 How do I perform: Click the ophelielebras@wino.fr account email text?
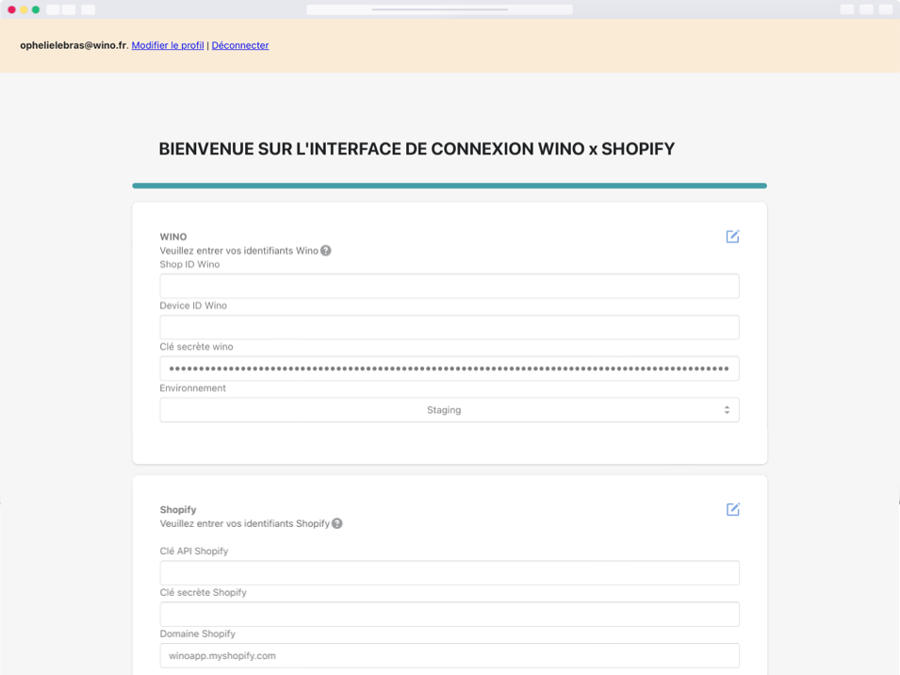click(73, 45)
